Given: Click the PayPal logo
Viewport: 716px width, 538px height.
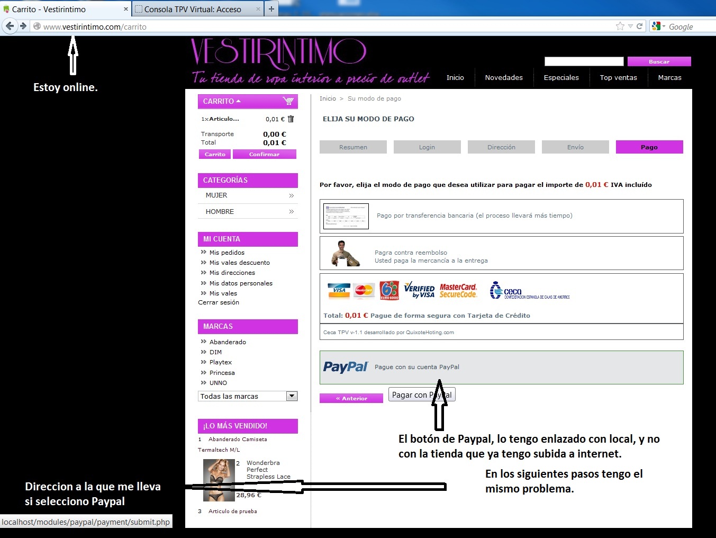Looking at the screenshot, I should pyautogui.click(x=346, y=367).
